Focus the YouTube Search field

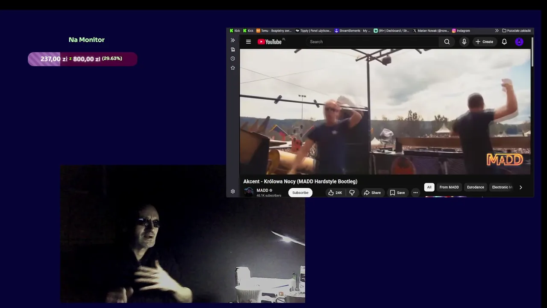tap(372, 42)
